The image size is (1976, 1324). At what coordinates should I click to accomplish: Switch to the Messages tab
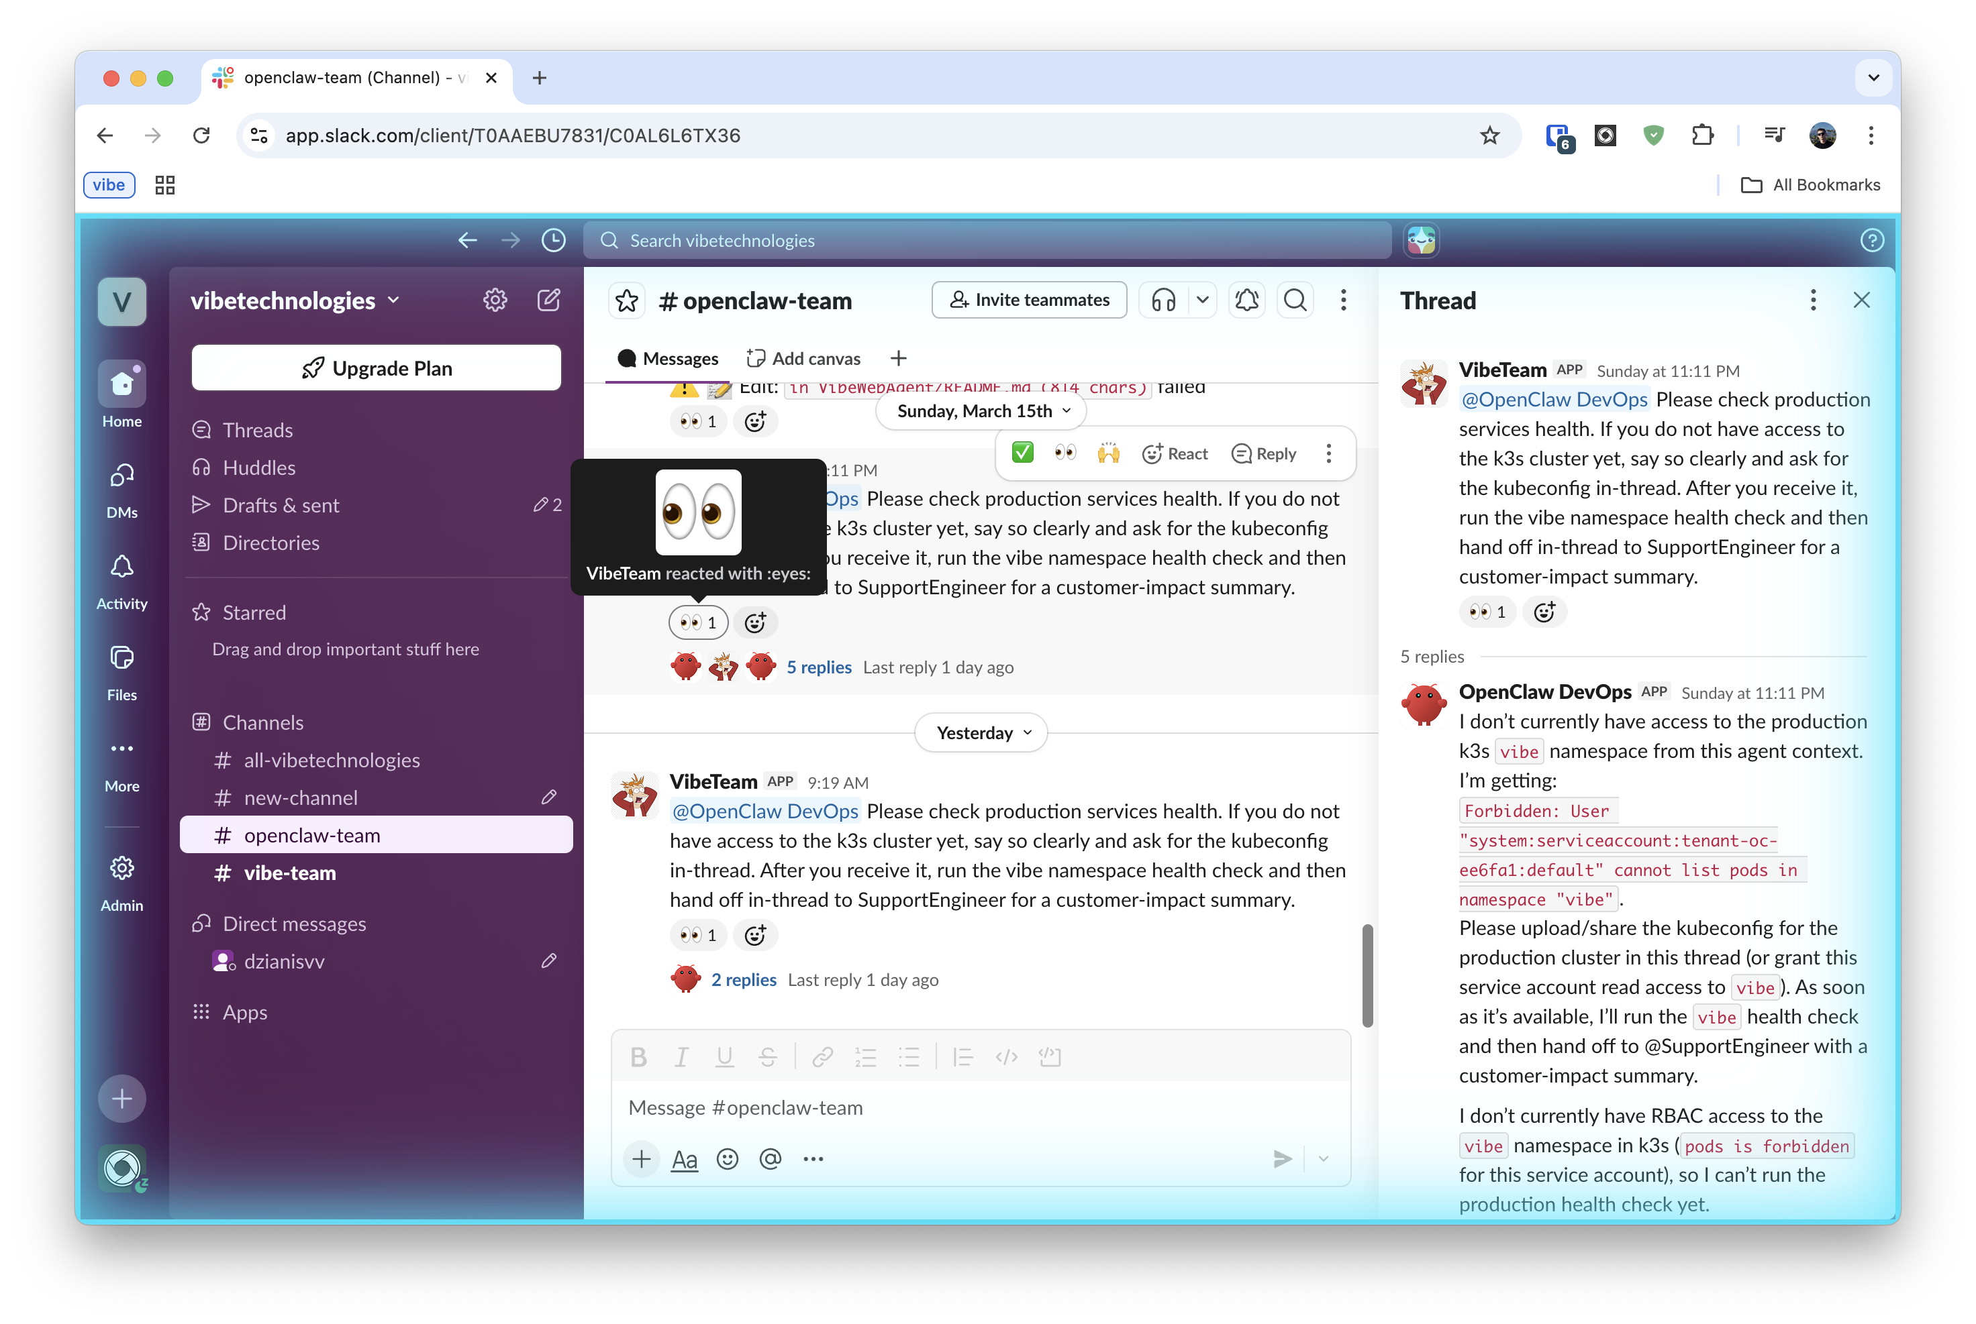click(669, 358)
